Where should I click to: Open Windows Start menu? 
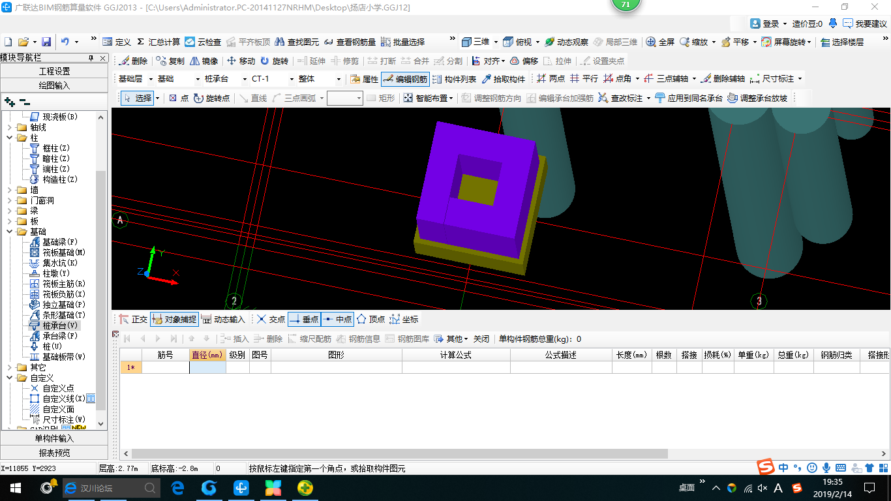coord(16,488)
